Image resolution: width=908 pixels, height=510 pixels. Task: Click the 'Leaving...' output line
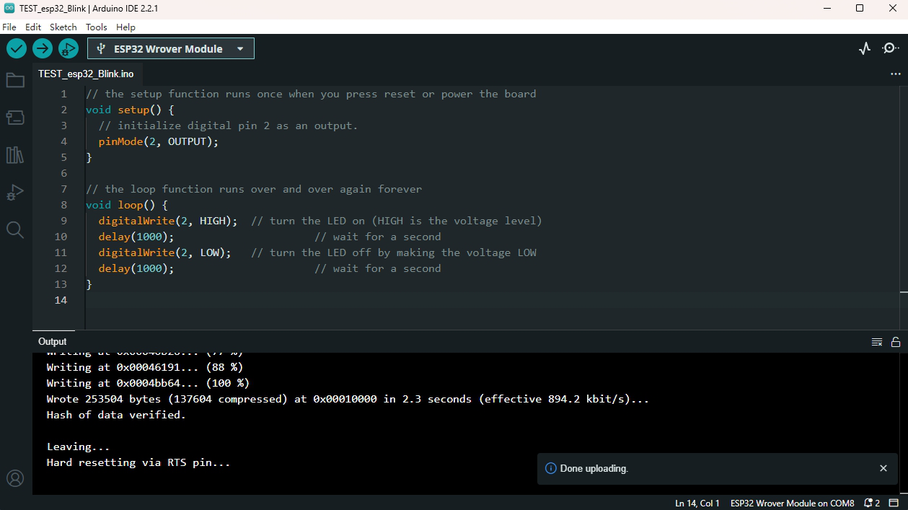tap(78, 447)
